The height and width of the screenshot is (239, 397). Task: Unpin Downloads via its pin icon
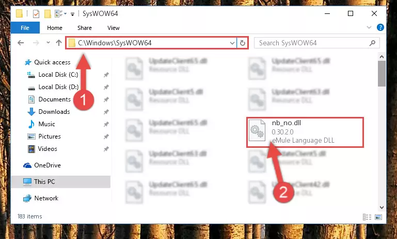pyautogui.click(x=106, y=112)
